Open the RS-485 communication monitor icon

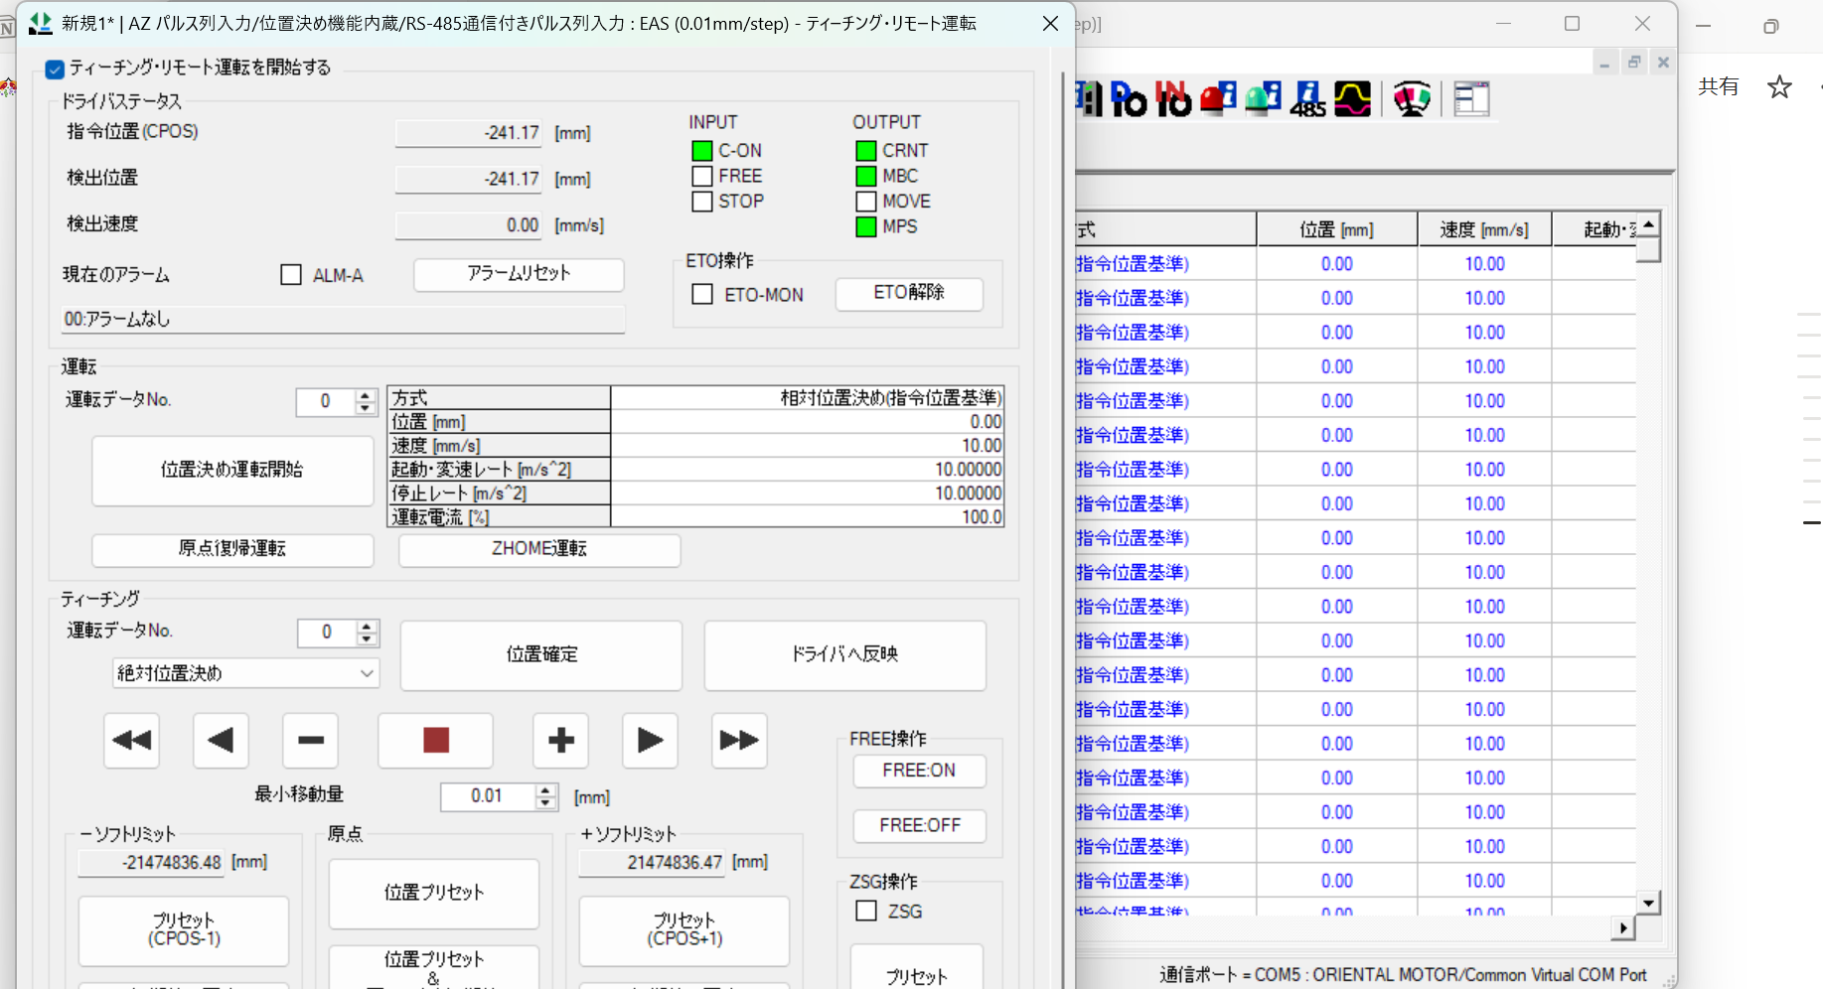(x=1307, y=99)
